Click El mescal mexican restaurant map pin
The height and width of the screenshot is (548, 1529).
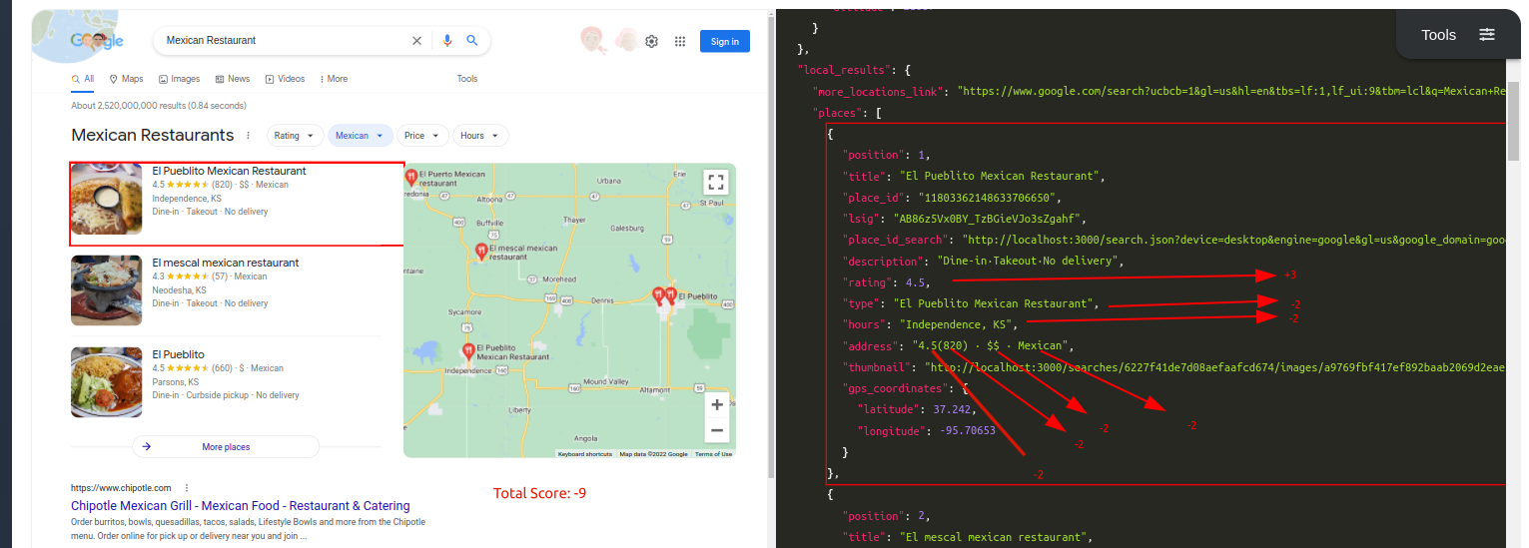[481, 252]
